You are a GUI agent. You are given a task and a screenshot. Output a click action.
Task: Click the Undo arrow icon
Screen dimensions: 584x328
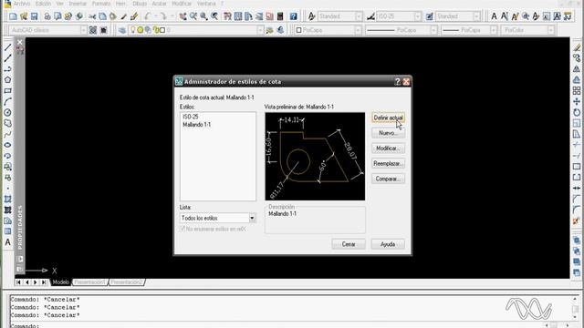(148, 16)
